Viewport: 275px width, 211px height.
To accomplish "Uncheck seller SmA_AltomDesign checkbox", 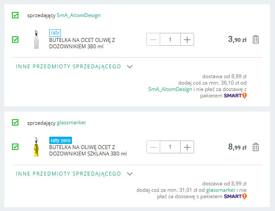I will pos(15,15).
